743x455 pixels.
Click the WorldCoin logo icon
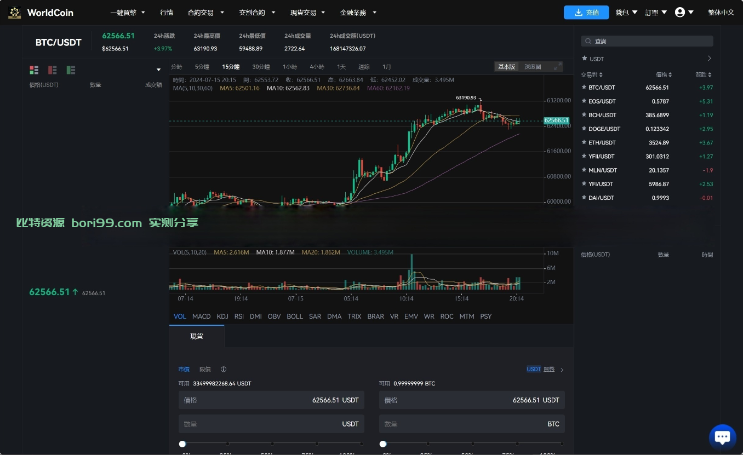(15, 12)
